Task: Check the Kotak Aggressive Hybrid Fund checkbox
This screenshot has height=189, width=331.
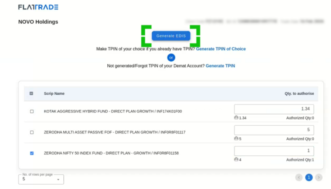Action: (31, 111)
